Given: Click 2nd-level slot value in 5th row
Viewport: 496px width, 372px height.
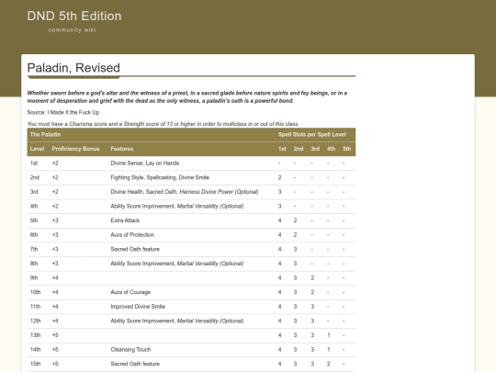Looking at the screenshot, I should tap(295, 220).
